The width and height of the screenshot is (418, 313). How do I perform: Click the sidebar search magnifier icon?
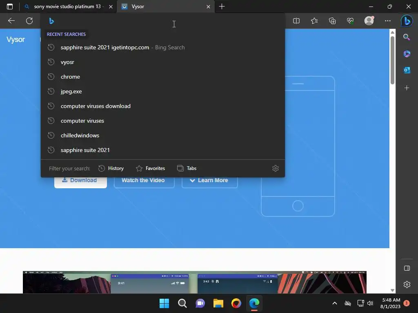[x=407, y=37]
